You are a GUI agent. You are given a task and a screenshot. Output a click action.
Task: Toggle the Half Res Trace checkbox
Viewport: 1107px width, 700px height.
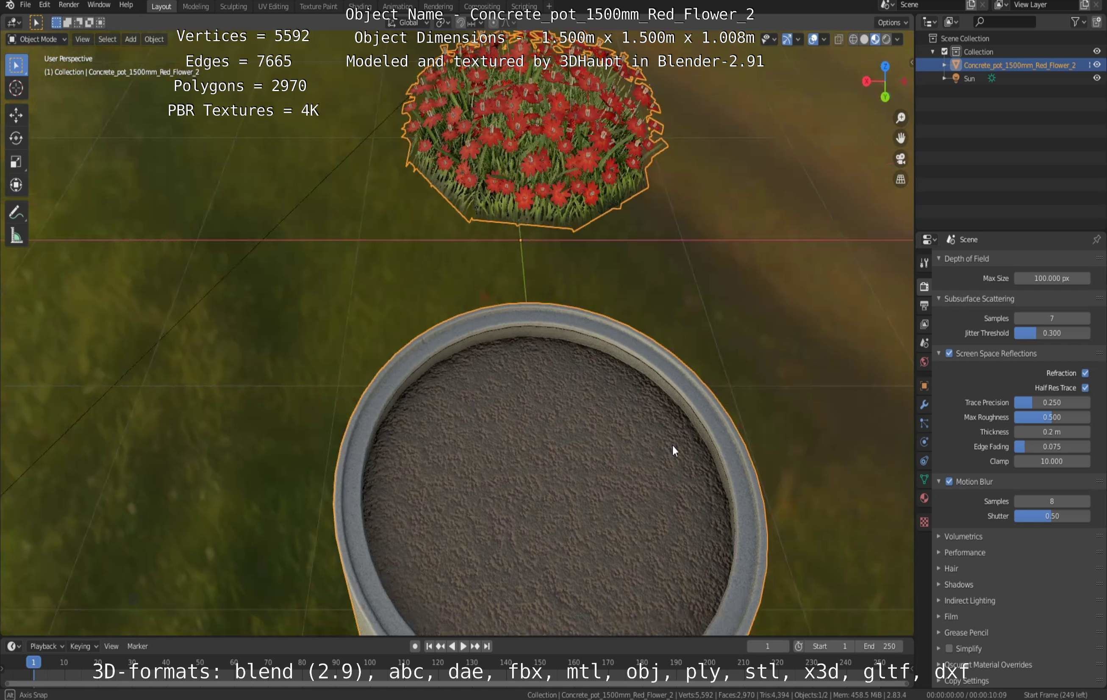tap(1085, 388)
